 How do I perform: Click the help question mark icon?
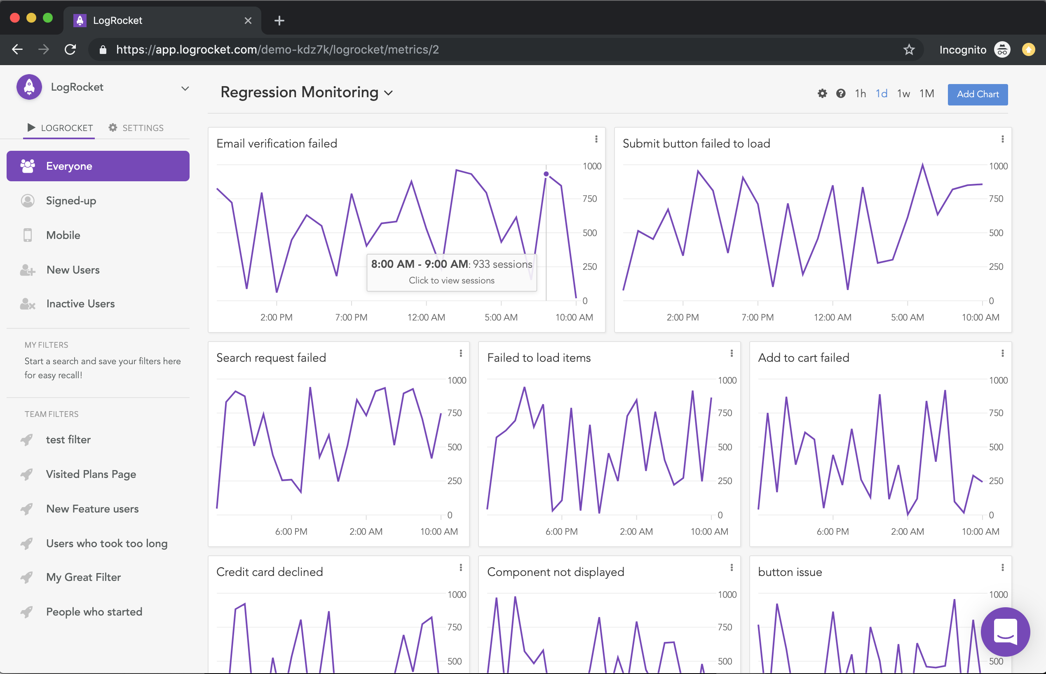[841, 93]
